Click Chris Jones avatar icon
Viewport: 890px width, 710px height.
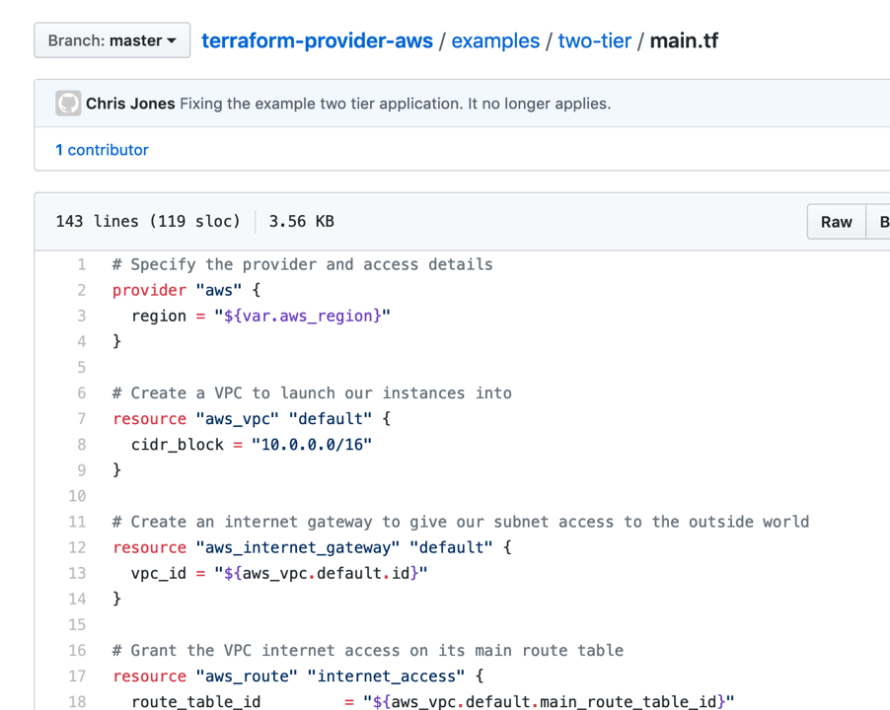tap(68, 104)
